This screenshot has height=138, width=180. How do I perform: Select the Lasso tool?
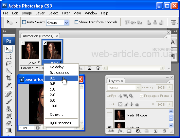(9, 63)
